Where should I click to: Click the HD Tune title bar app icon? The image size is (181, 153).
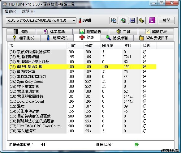tap(5, 4)
